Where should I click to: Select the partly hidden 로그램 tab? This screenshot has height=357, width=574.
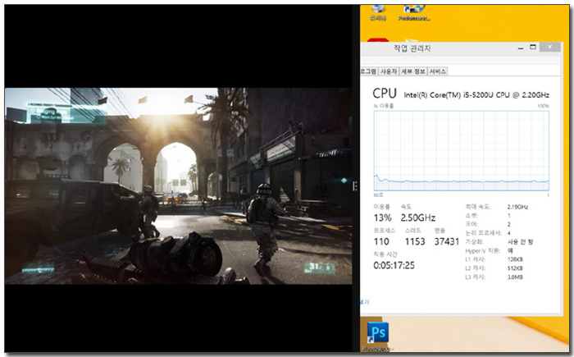(x=368, y=71)
